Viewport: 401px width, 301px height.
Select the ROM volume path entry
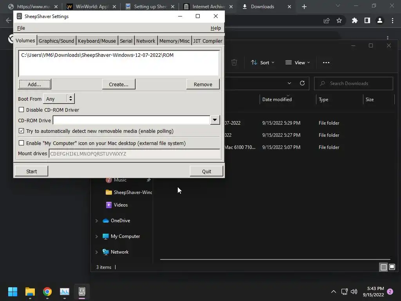[x=97, y=55]
